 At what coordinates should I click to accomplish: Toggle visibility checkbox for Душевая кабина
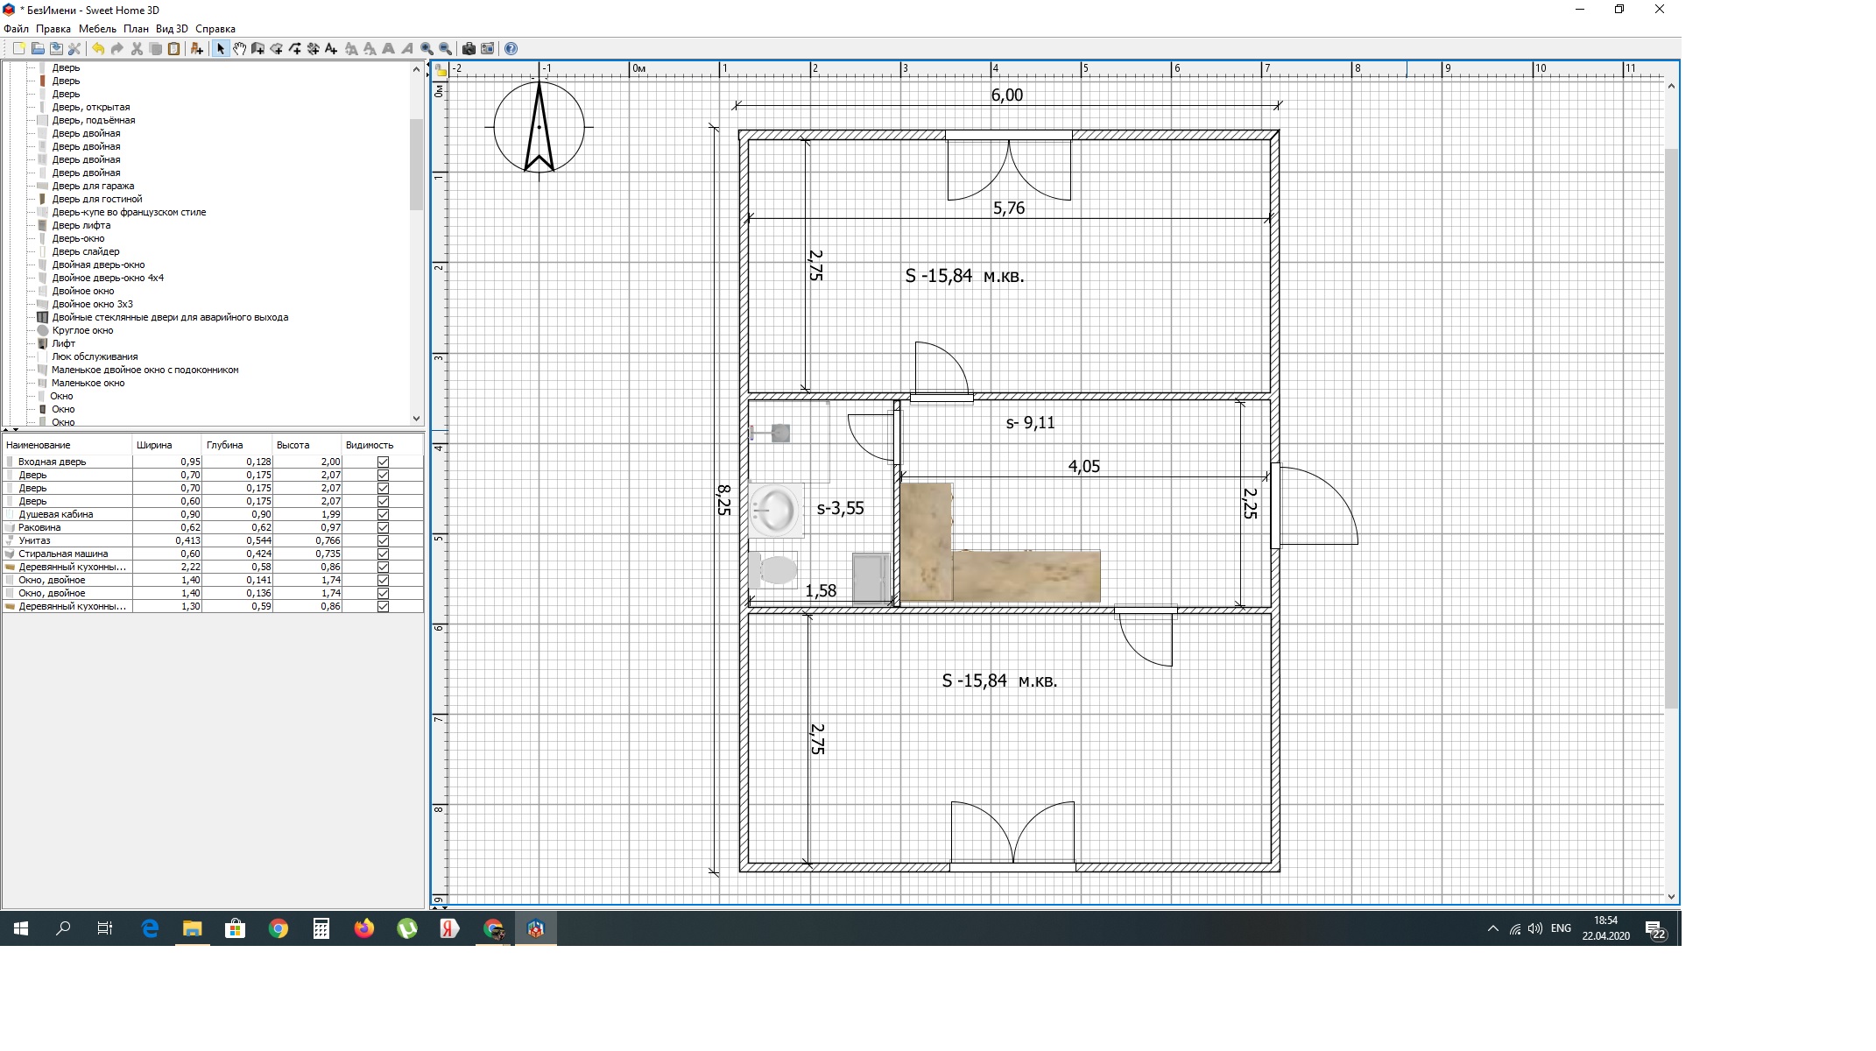coord(383,514)
